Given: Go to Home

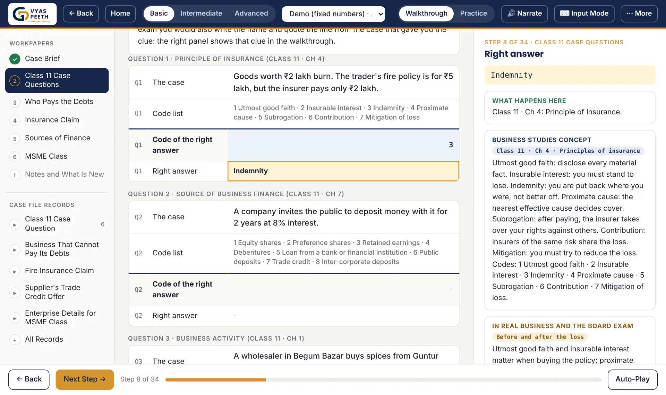Looking at the screenshot, I should point(120,14).
